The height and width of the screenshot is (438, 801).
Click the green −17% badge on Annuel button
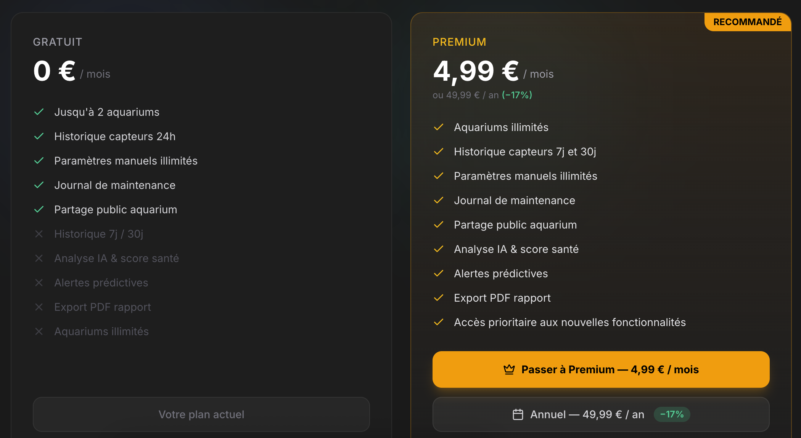pos(672,414)
